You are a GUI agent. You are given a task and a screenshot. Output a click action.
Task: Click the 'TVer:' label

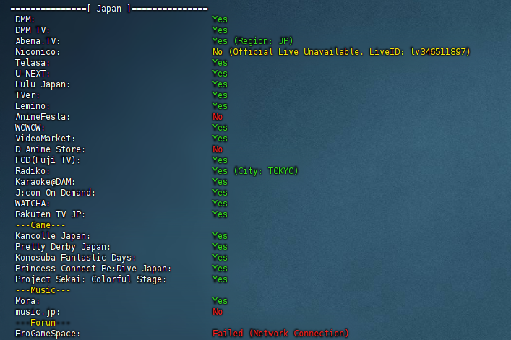(x=27, y=95)
